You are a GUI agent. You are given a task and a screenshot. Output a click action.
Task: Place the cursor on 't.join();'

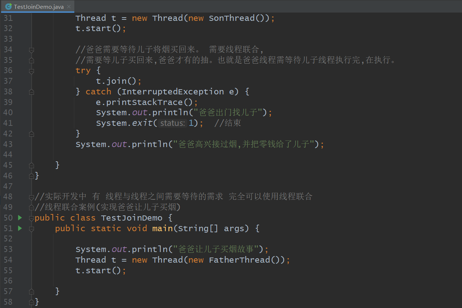click(119, 81)
